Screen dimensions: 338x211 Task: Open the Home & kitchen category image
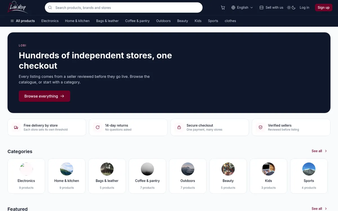pos(67,169)
